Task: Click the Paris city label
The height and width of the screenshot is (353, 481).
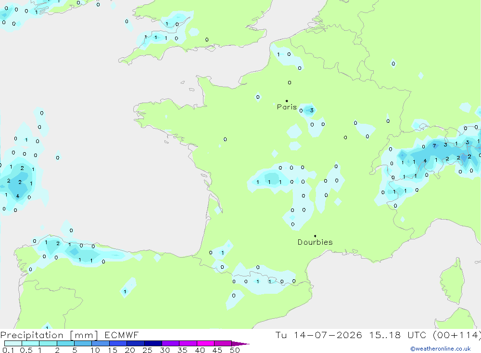Action: (x=287, y=107)
